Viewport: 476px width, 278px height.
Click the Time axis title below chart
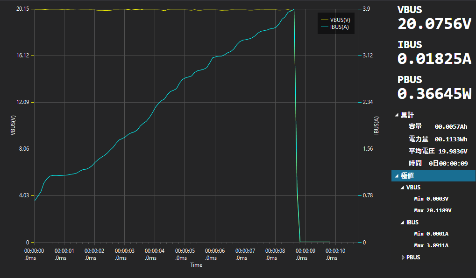click(196, 265)
